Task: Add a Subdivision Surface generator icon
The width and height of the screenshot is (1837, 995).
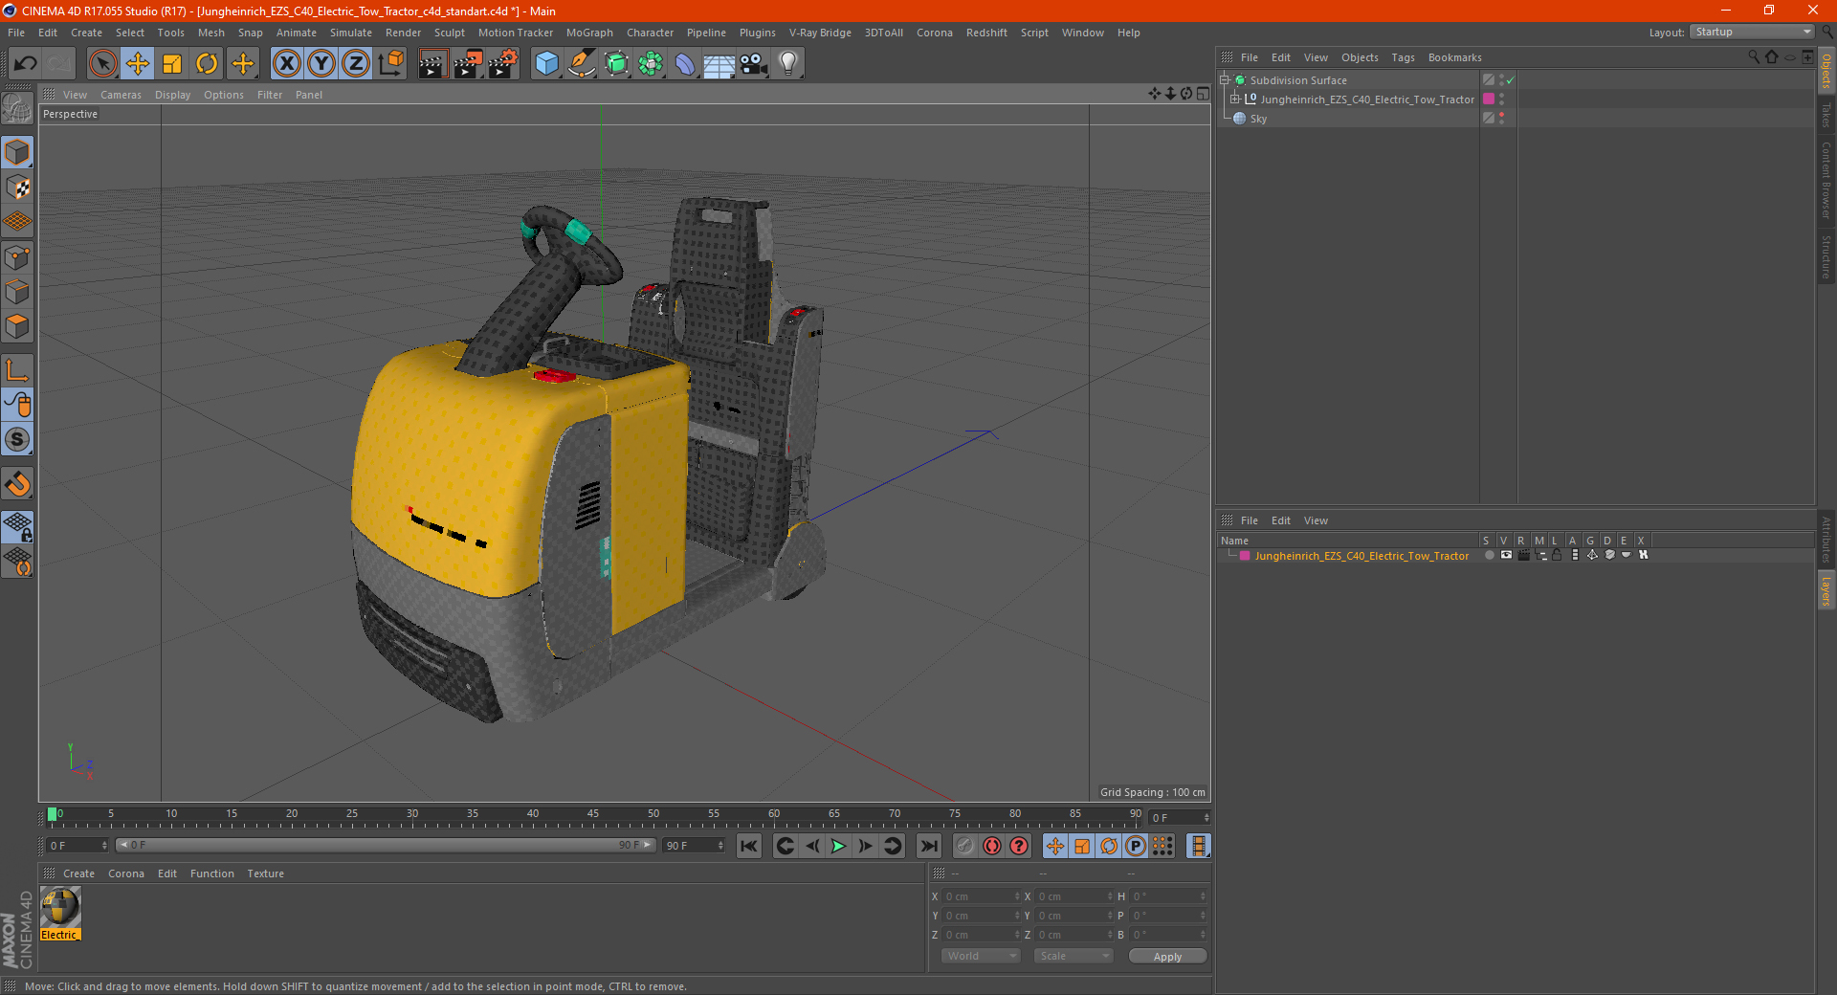Action: tap(616, 64)
